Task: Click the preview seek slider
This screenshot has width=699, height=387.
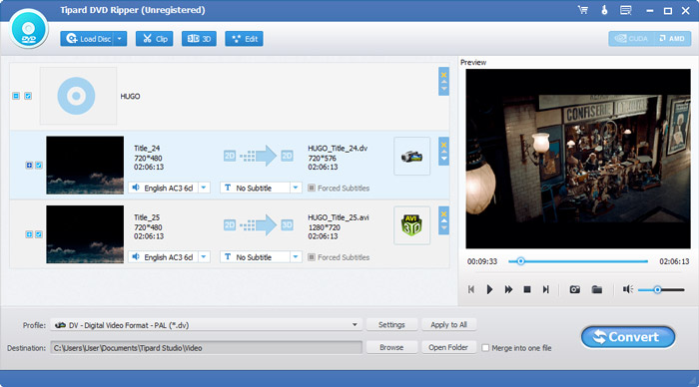Action: pos(578,261)
